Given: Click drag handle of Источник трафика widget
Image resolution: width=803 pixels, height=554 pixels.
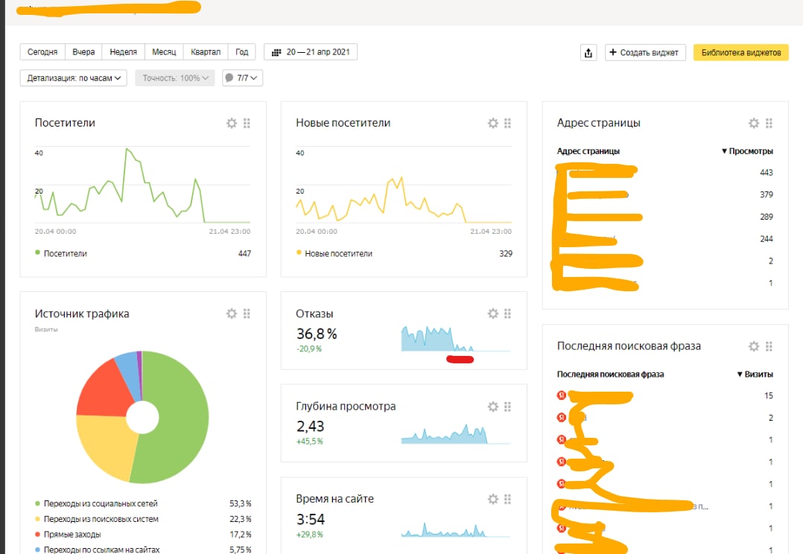Looking at the screenshot, I should tap(247, 313).
